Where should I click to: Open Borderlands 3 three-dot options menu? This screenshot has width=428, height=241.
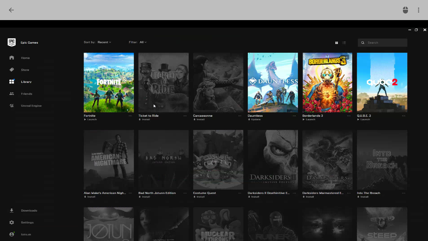(349, 116)
